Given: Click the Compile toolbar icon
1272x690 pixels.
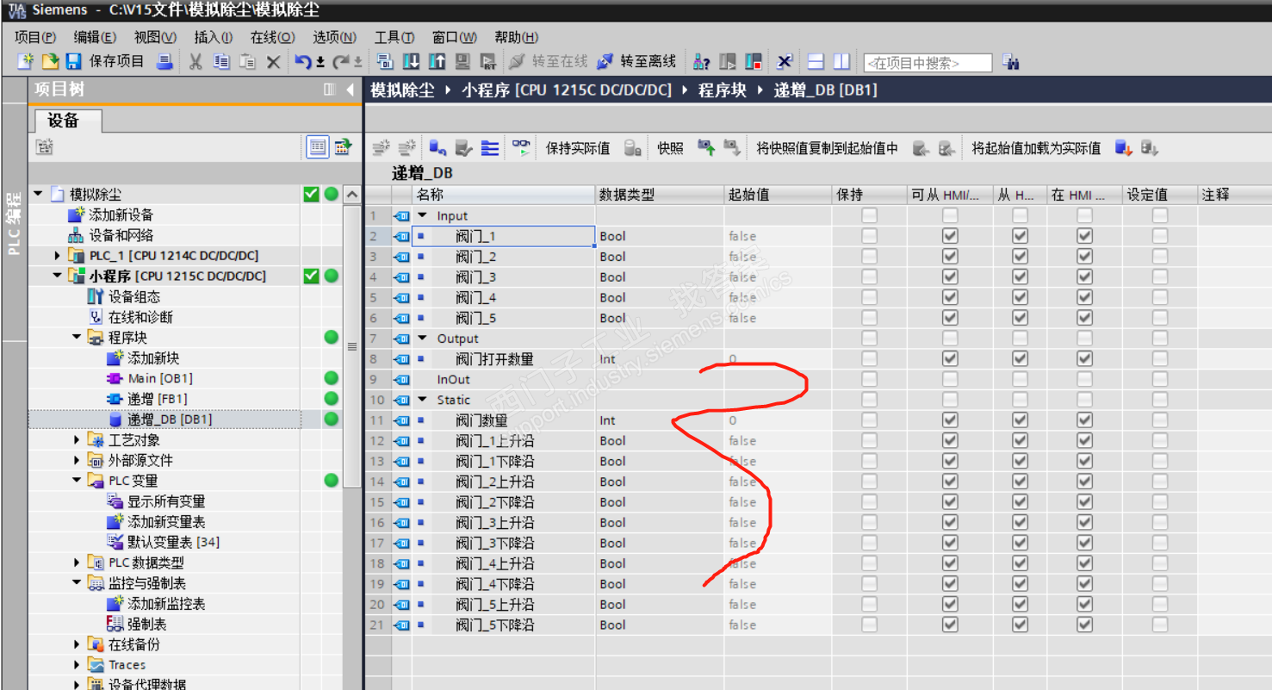Looking at the screenshot, I should pos(386,61).
